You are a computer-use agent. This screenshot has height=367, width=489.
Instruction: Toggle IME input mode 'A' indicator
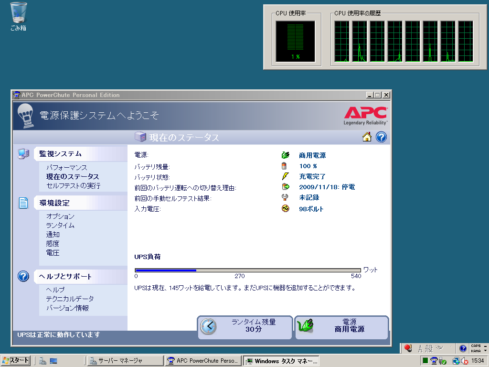point(420,348)
